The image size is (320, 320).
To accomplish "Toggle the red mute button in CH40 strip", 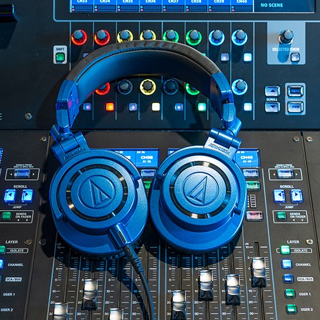I will [254, 216].
